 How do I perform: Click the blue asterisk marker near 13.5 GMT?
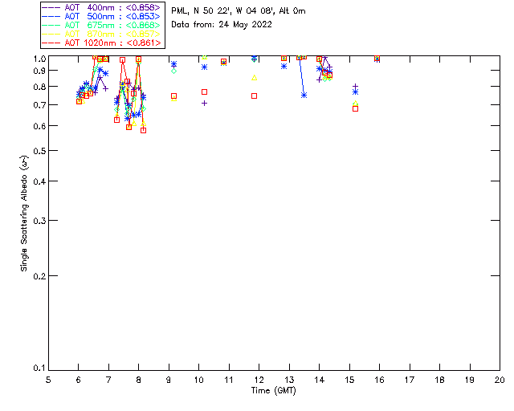(304, 95)
